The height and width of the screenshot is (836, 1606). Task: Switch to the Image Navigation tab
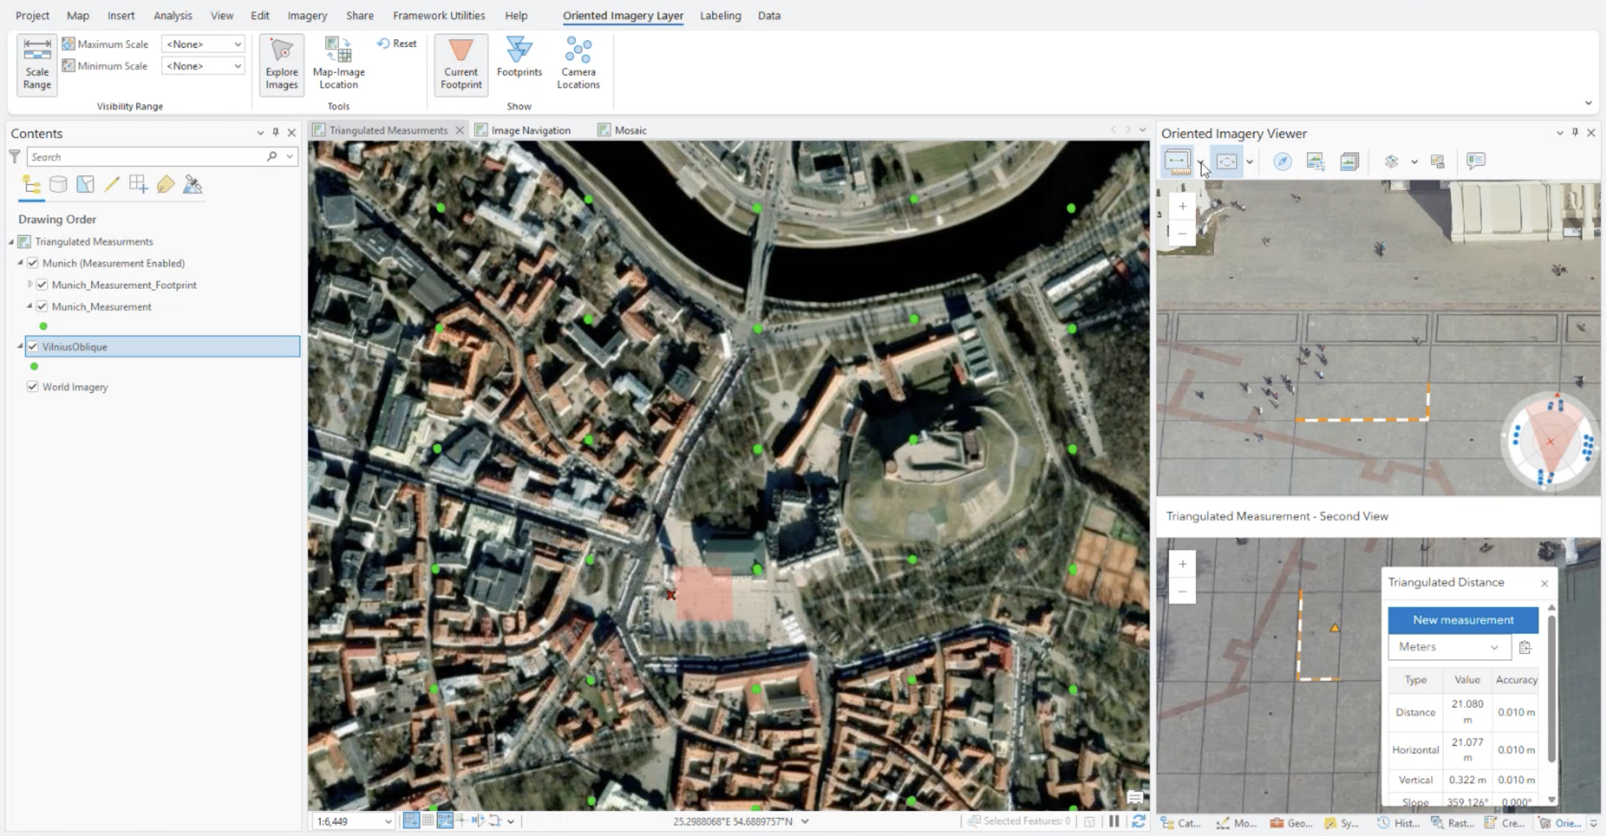(530, 130)
